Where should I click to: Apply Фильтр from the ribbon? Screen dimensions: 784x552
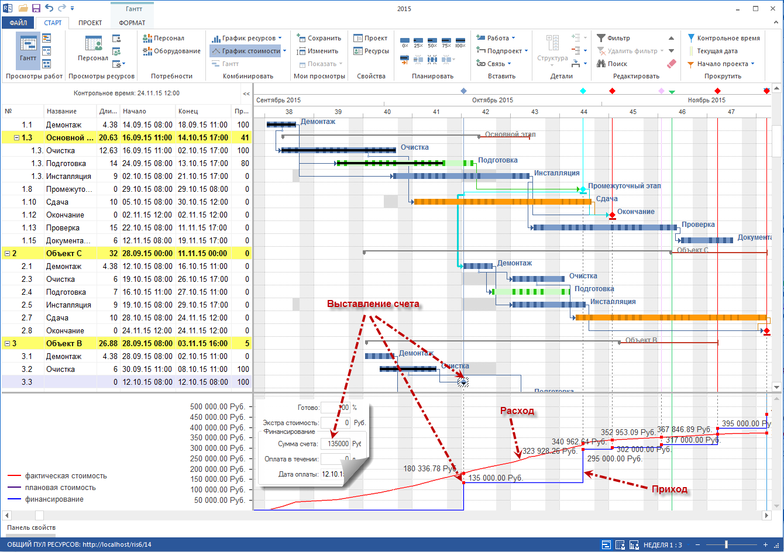tap(613, 38)
